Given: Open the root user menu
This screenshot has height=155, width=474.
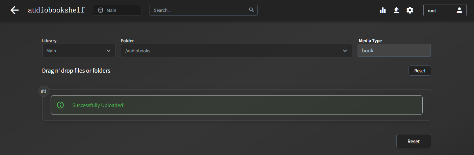Looking at the screenshot, I should 445,10.
